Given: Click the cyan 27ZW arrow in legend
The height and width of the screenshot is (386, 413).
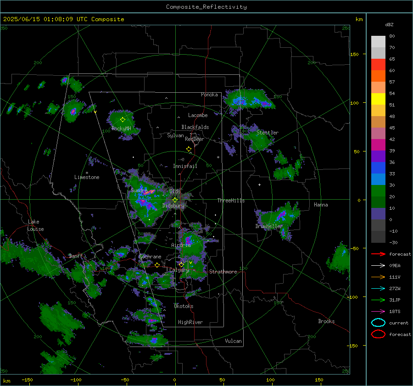Looking at the screenshot, I should point(378,289).
